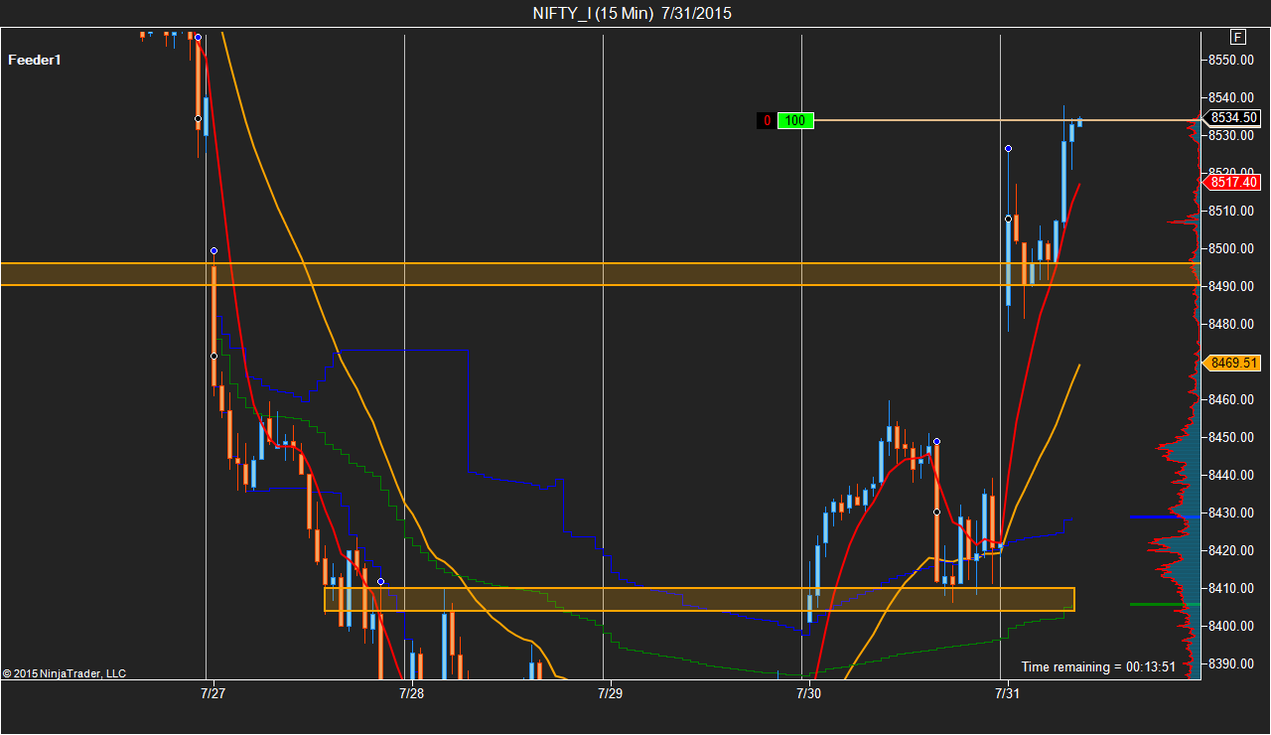Click the boxed F icon above the price axis
The width and height of the screenshot is (1271, 735).
click(x=1237, y=37)
